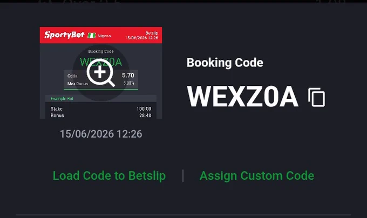
Task: Click the SportyBet logo in the preview
Action: (64, 35)
